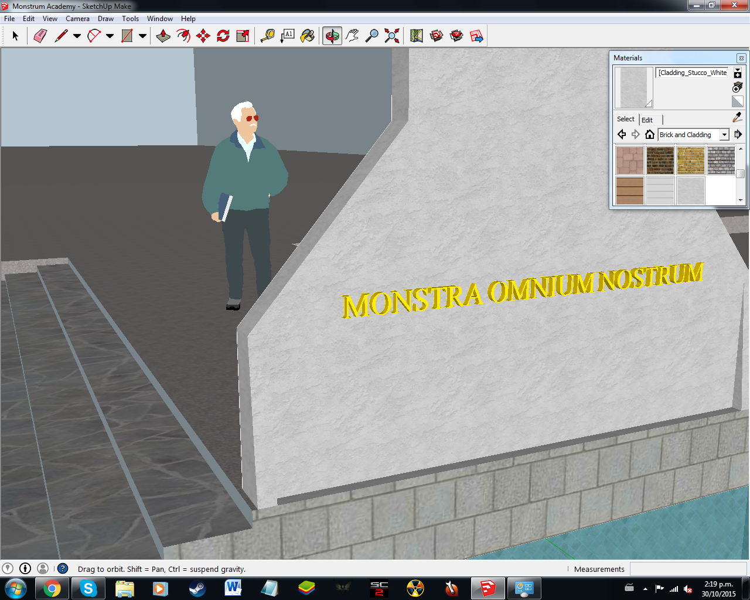Open the Camera menu
750x600 pixels.
pyautogui.click(x=77, y=19)
